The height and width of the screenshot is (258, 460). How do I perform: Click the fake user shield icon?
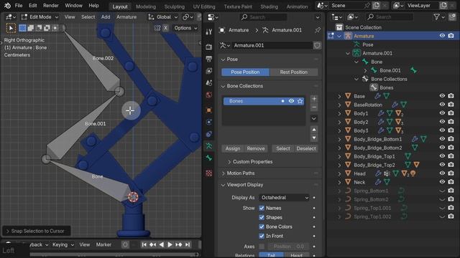click(317, 45)
